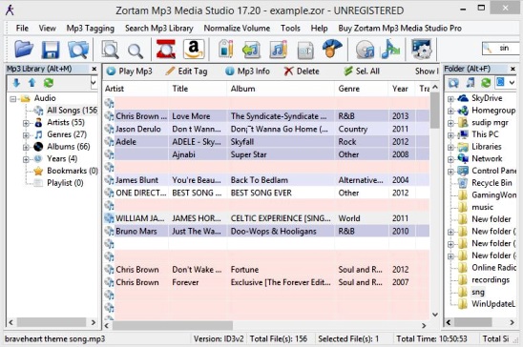523x347 pixels.
Task: Open the Folder panel toolbar dropdown arrow
Action: click(512, 82)
